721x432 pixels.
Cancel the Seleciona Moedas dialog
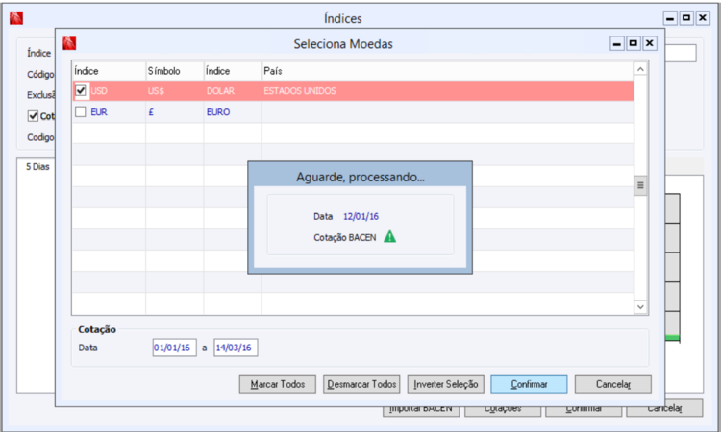click(613, 384)
